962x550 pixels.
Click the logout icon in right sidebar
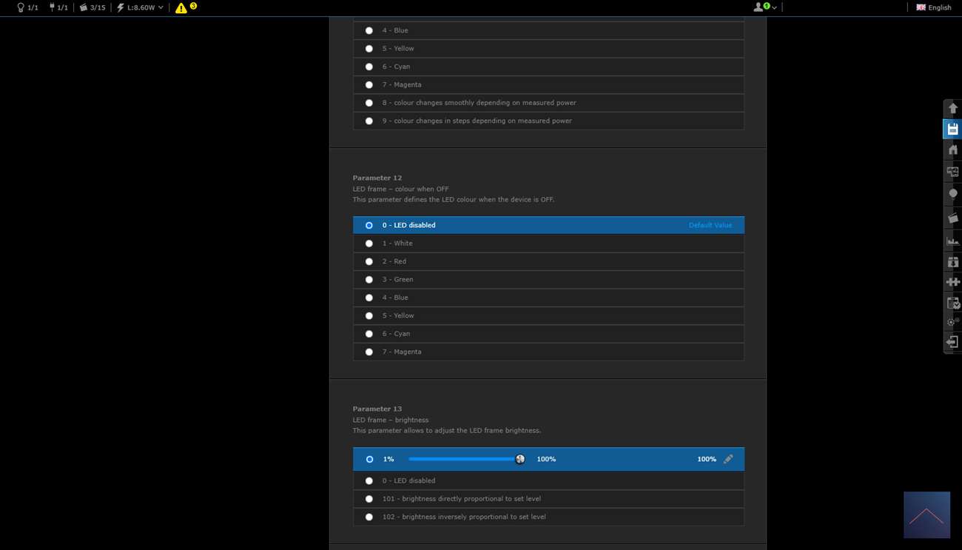click(952, 342)
